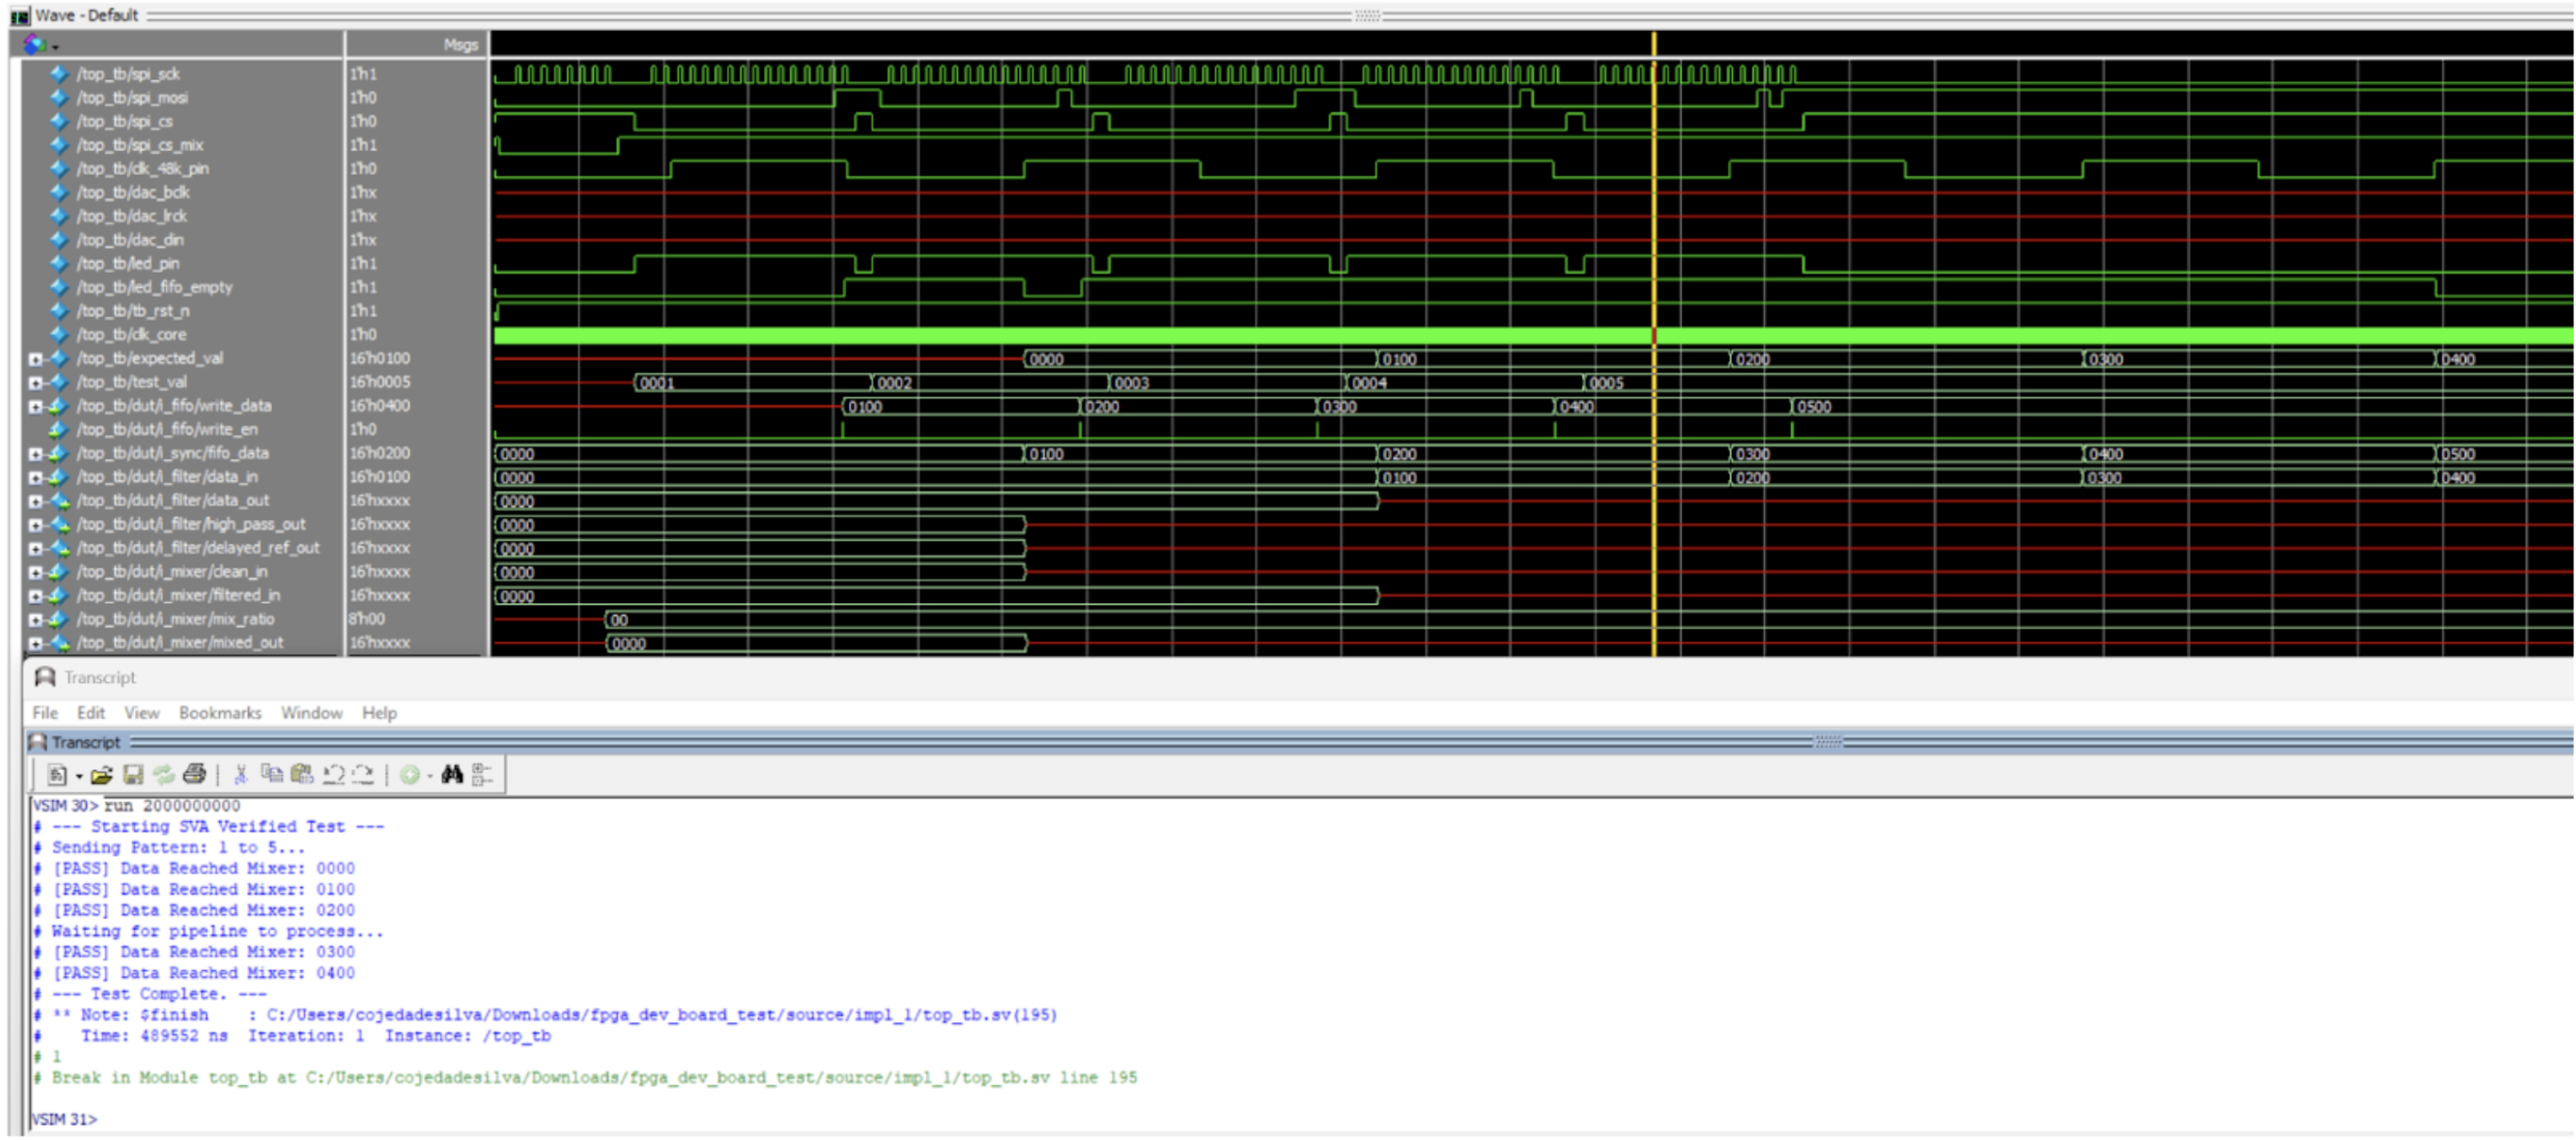
Task: Expand the mixer mix_ratio signal
Action: (x=35, y=620)
